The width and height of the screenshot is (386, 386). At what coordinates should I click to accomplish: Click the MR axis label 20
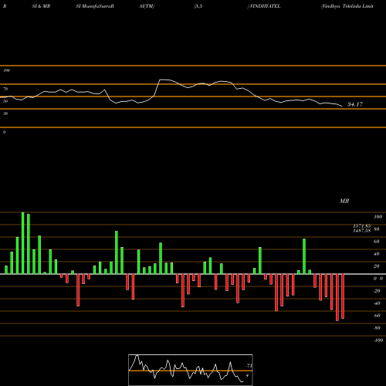click(377, 266)
